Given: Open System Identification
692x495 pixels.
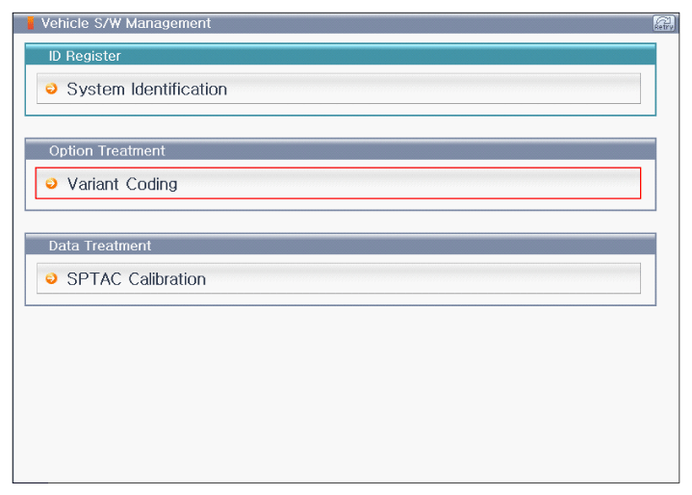Looking at the screenshot, I should [x=339, y=89].
